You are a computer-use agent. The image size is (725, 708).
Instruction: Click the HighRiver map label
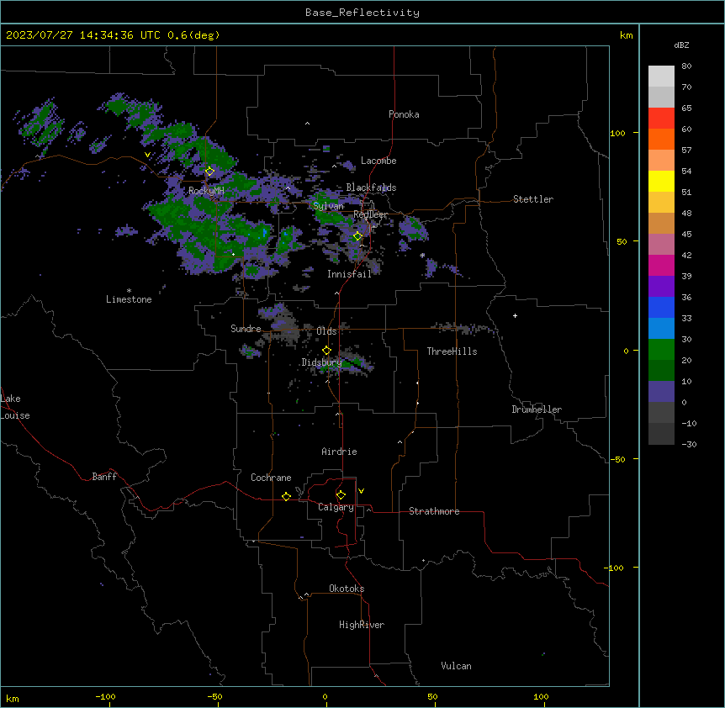[362, 625]
